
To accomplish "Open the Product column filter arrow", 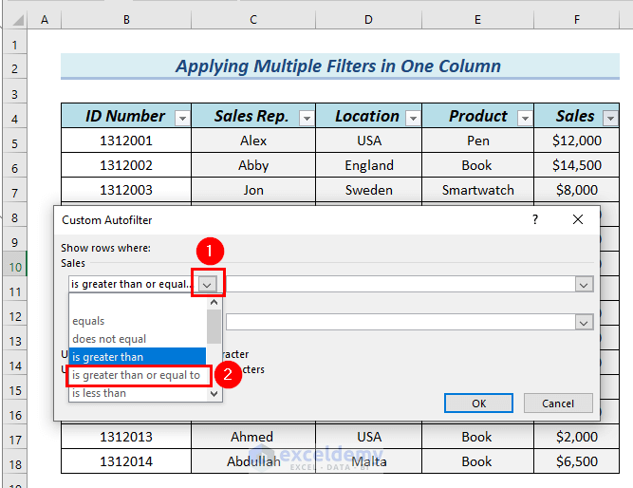I will (523, 118).
